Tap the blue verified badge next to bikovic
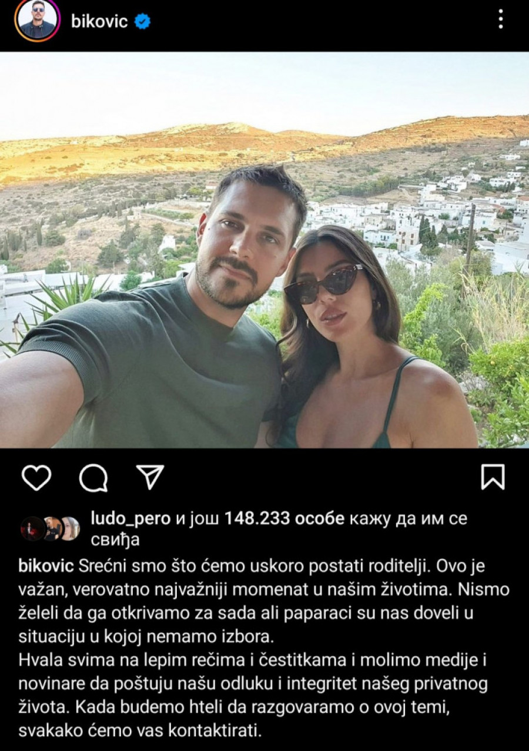This screenshot has width=529, height=751. 142,22
